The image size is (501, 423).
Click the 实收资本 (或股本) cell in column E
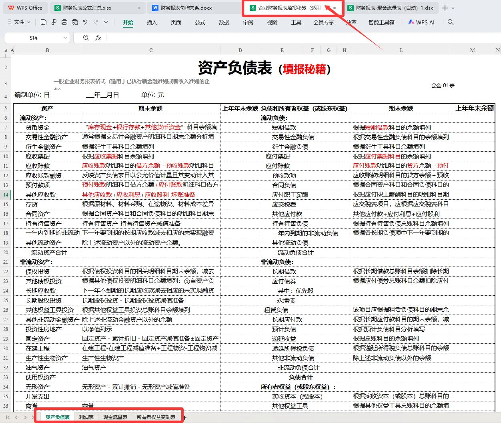306,396
